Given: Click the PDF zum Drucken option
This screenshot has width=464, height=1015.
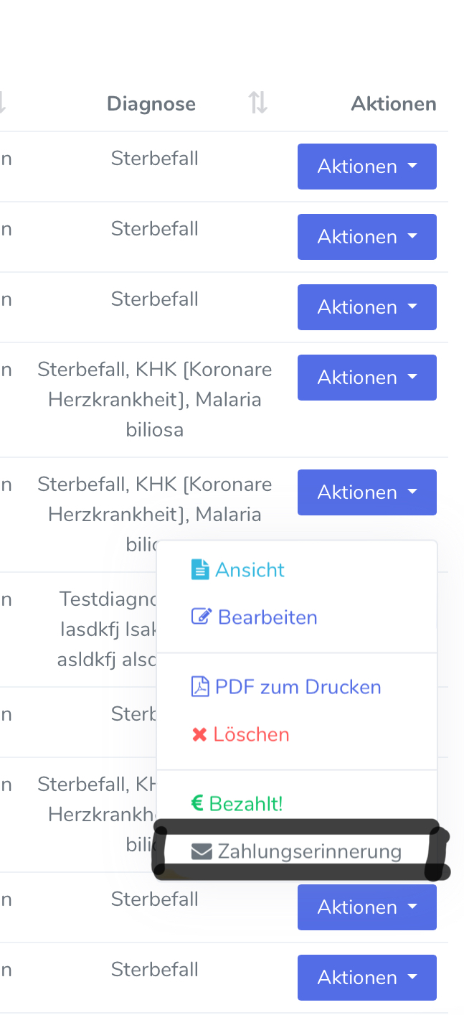Looking at the screenshot, I should tap(298, 687).
